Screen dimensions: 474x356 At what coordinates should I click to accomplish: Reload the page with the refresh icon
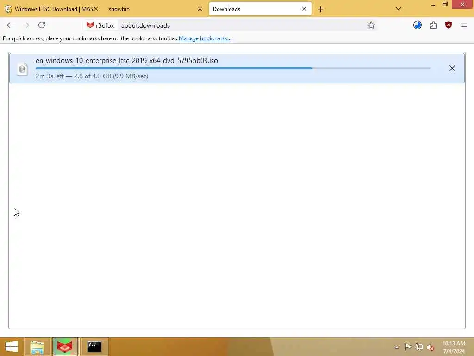coord(42,25)
